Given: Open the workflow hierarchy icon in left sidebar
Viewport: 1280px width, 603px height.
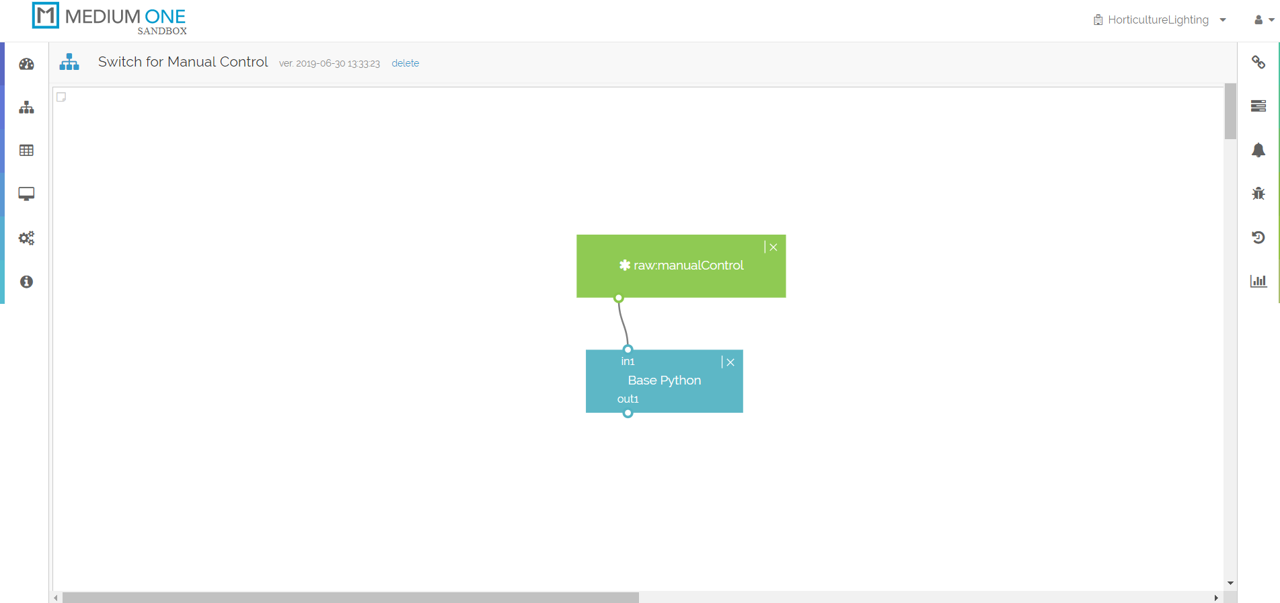Looking at the screenshot, I should pos(26,108).
